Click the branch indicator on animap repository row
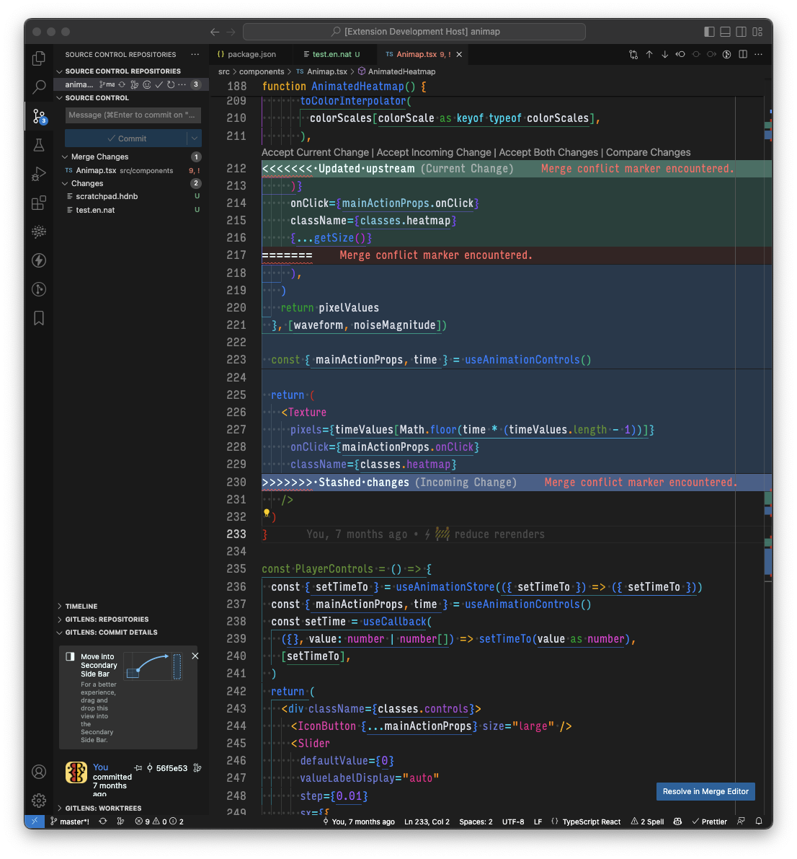797x859 pixels. 107,84
